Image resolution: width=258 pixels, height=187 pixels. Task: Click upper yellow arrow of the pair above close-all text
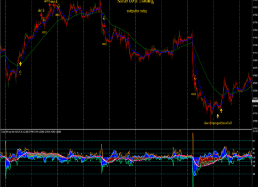(x=221, y=111)
